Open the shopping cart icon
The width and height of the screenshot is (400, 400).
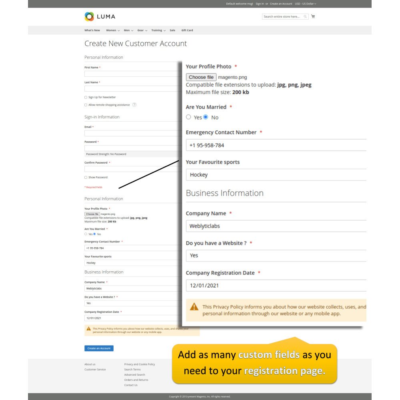coord(313,16)
